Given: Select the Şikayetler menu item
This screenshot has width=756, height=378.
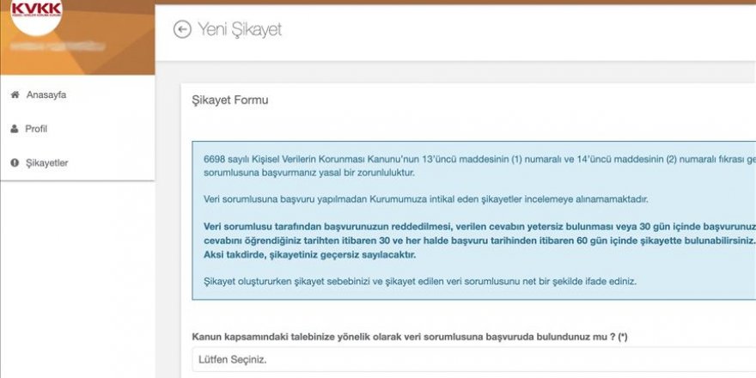Looking at the screenshot, I should (46, 163).
